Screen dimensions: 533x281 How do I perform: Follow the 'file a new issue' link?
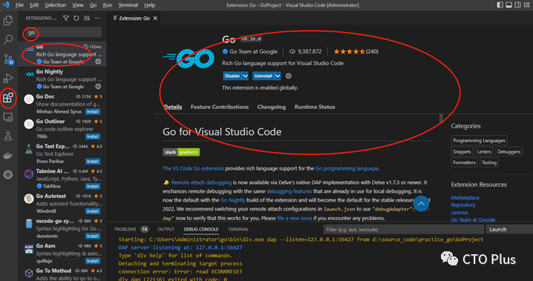[x=295, y=218]
